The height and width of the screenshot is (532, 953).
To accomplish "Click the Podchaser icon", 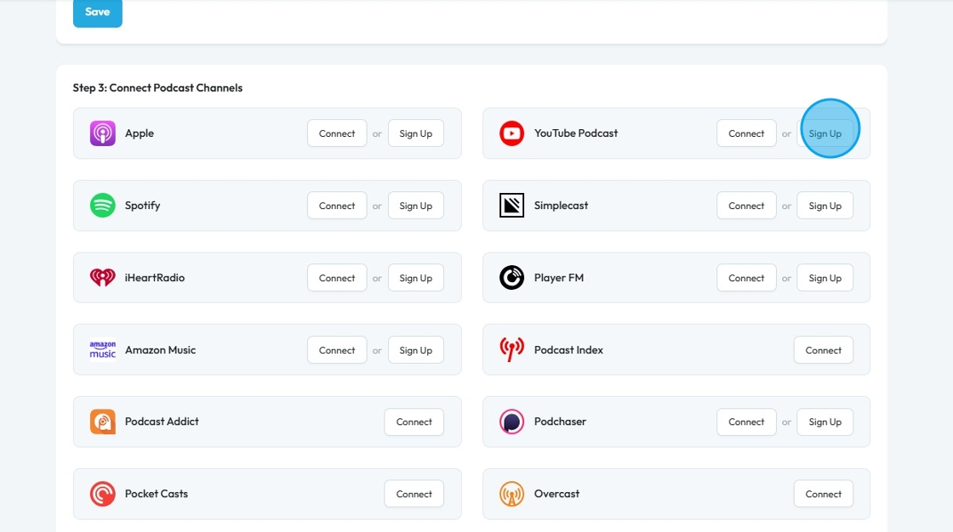I will point(512,422).
